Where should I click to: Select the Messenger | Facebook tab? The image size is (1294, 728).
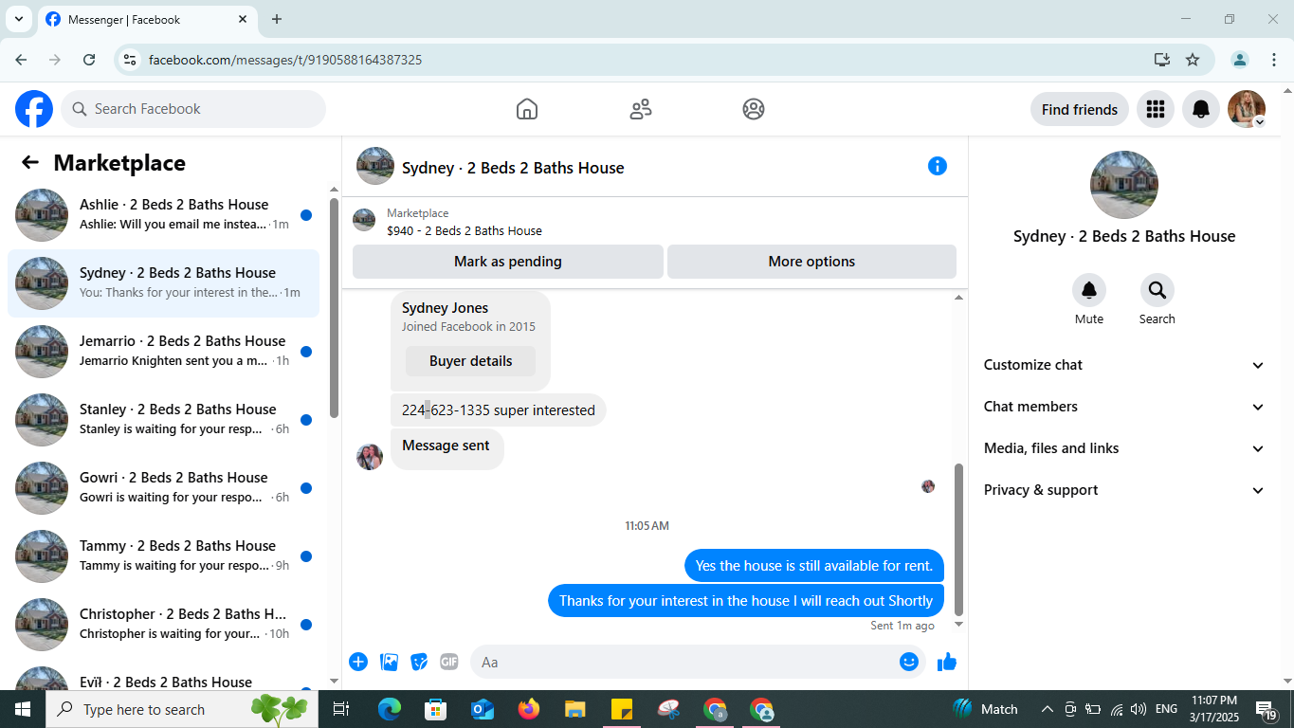tap(147, 19)
